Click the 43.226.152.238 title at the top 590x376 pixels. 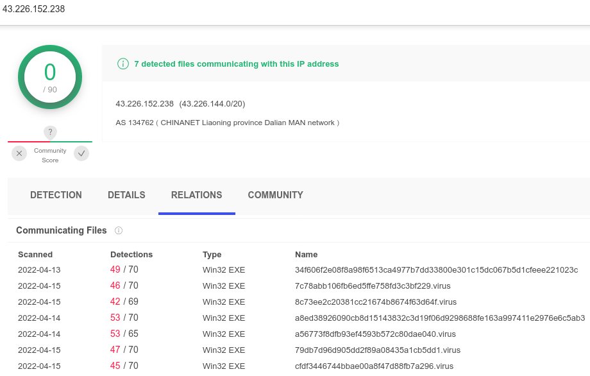(x=33, y=9)
